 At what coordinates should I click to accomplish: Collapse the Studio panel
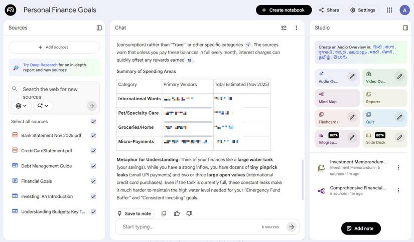(x=405, y=28)
